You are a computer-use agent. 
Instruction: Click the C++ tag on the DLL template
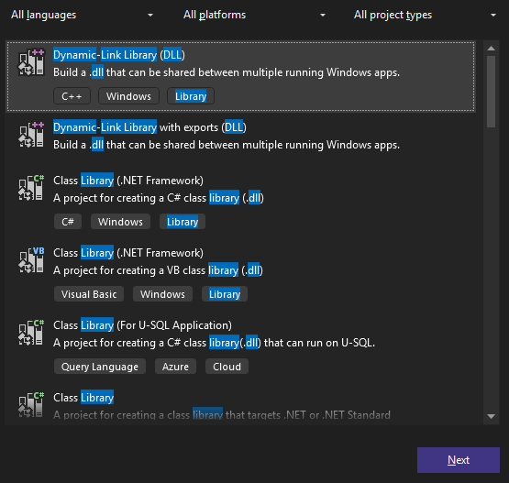click(x=72, y=96)
